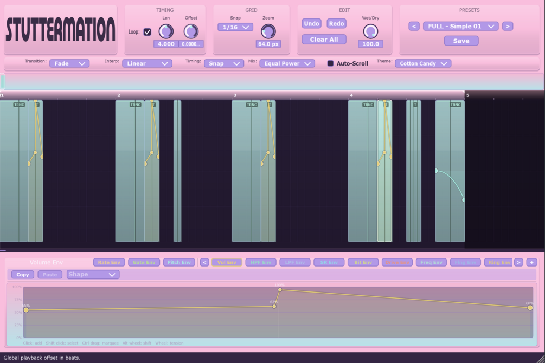Click the Paste button in the envelope editor
This screenshot has height=363, width=545.
point(50,275)
